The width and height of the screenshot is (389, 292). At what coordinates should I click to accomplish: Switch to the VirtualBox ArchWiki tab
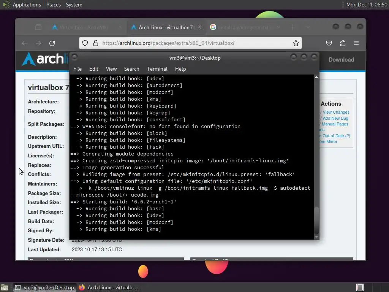(x=87, y=27)
